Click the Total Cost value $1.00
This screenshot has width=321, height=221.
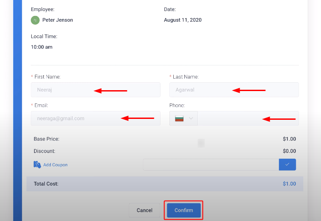289,184
